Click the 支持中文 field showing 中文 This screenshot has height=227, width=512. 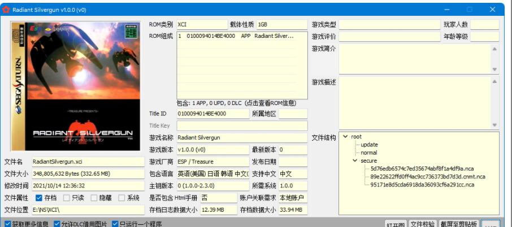pyautogui.click(x=293, y=174)
